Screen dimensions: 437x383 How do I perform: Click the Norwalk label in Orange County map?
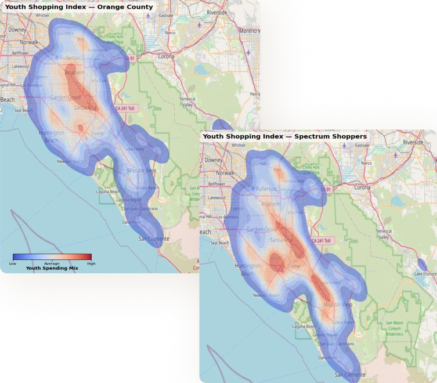click(29, 42)
